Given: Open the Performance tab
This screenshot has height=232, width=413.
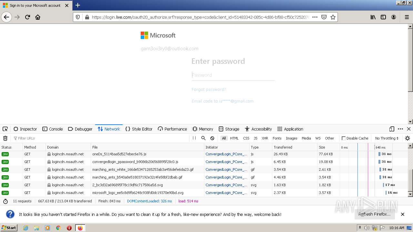Looking at the screenshot, I should (x=172, y=129).
